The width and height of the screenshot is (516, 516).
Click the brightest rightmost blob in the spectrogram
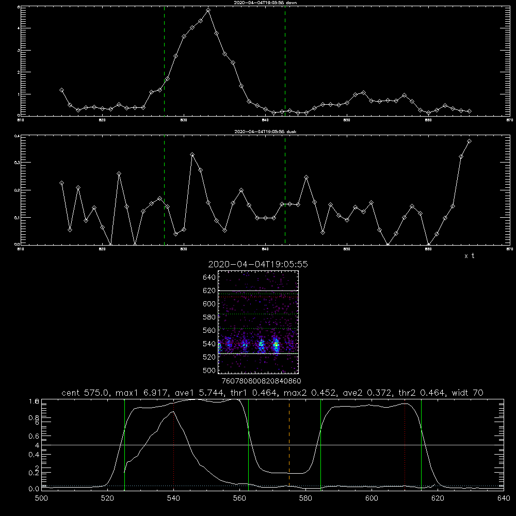276,345
